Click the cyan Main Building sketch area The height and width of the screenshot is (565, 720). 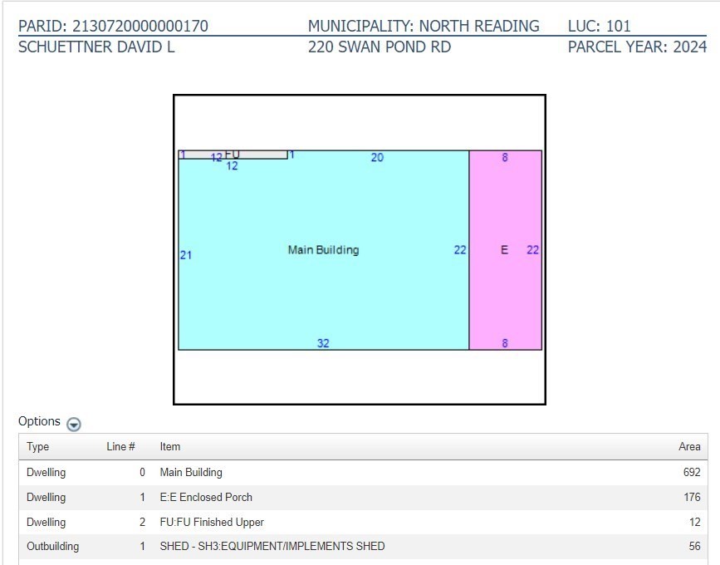pyautogui.click(x=323, y=282)
